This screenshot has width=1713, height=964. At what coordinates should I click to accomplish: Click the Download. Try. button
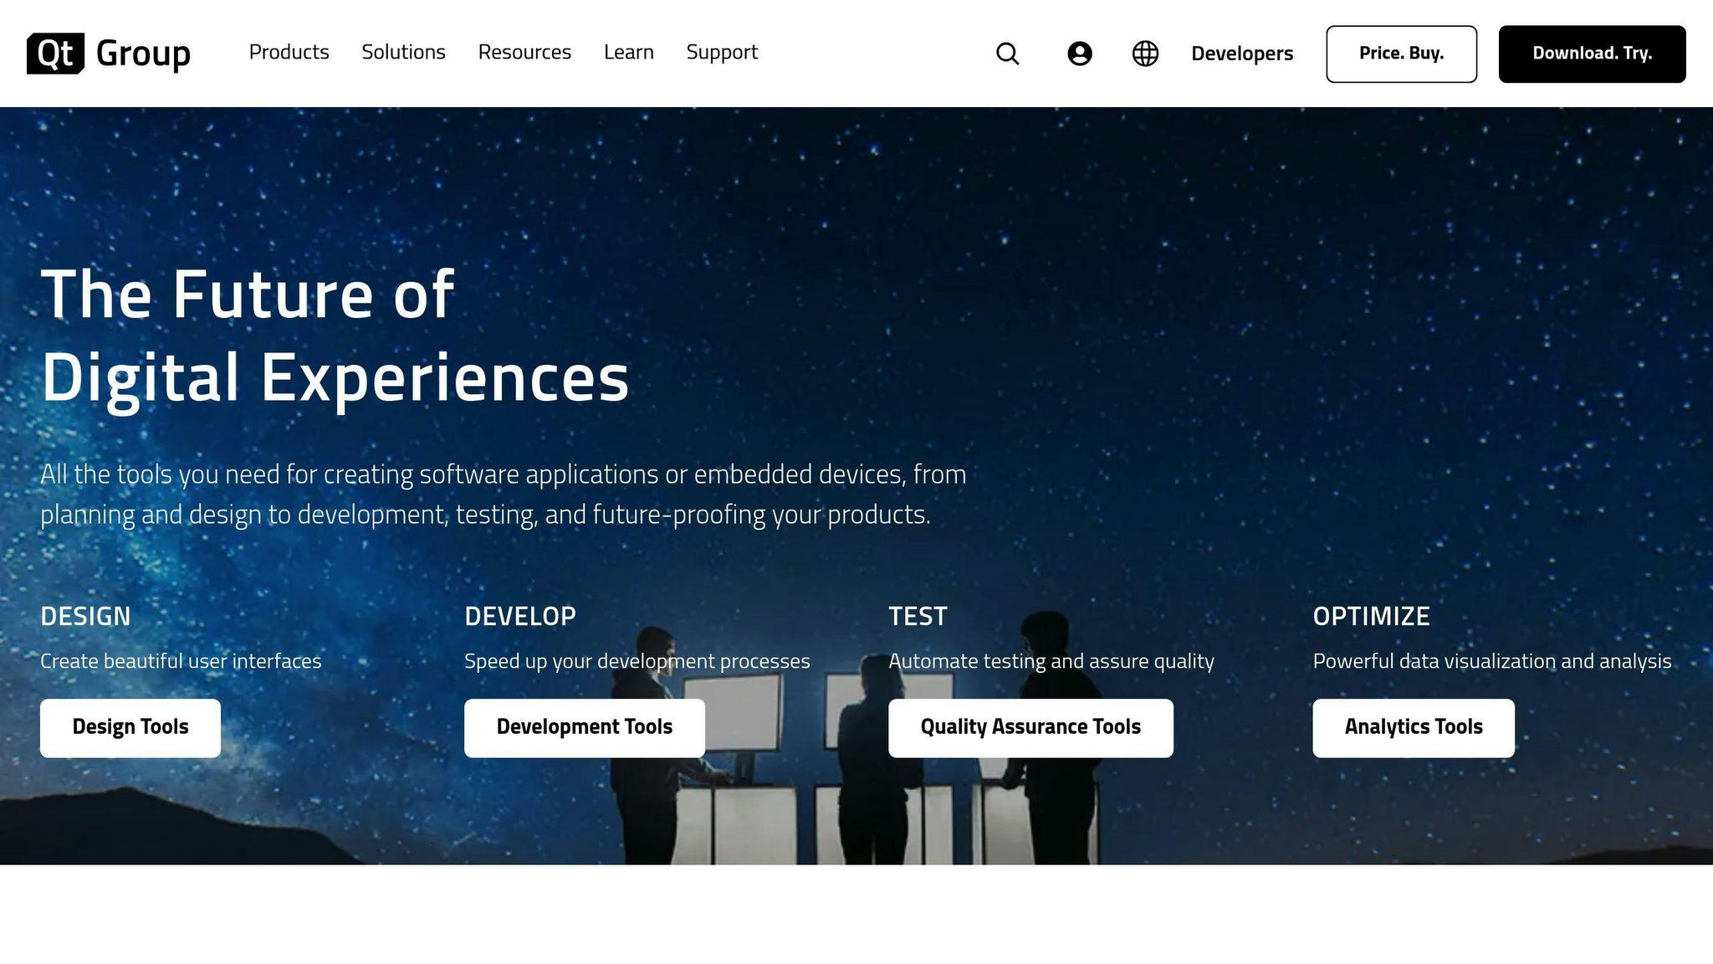click(1591, 54)
